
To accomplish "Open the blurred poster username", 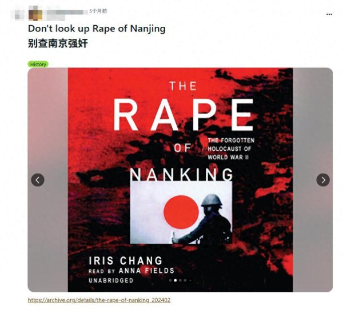I will coord(66,12).
